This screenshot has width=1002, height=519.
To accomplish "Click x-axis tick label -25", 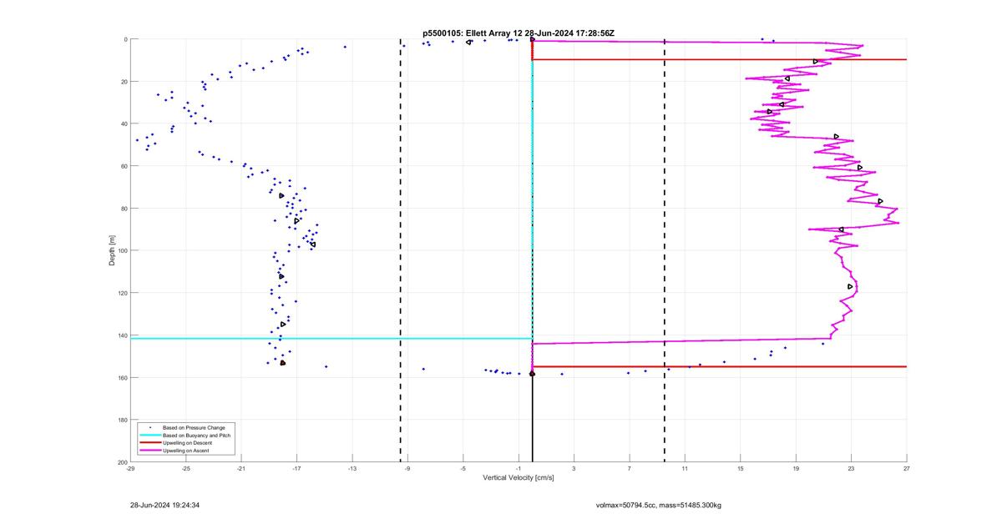I will point(185,468).
